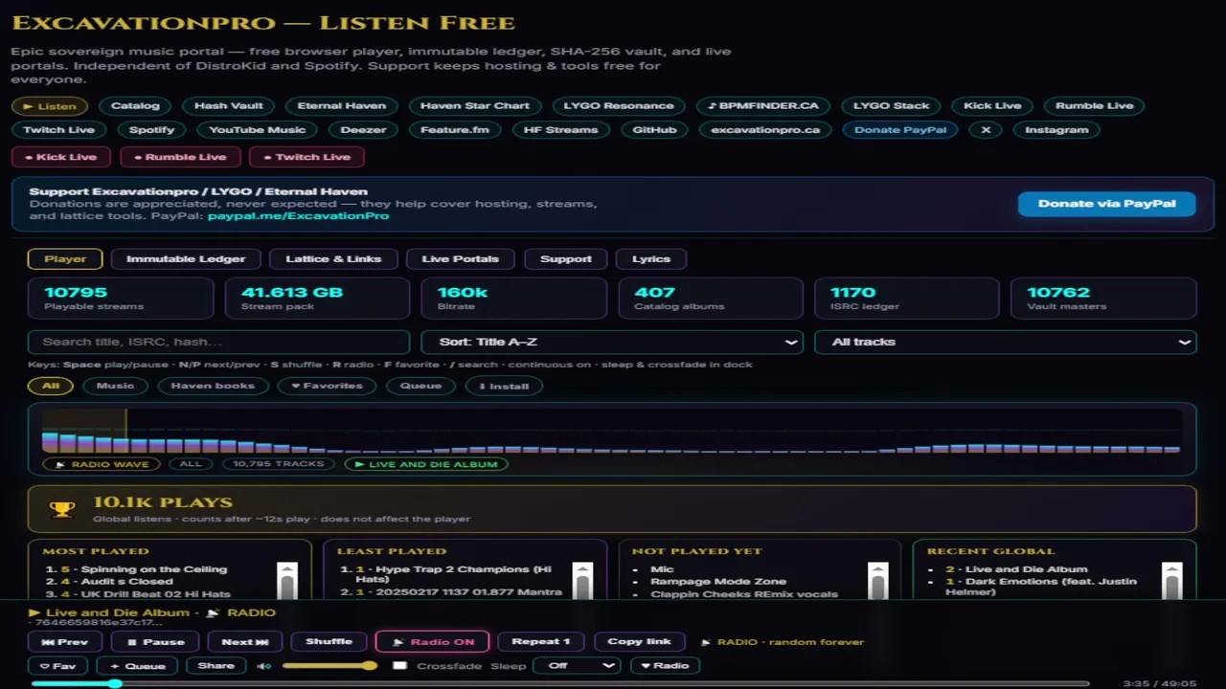
Task: Open the X social link
Action: click(x=986, y=130)
